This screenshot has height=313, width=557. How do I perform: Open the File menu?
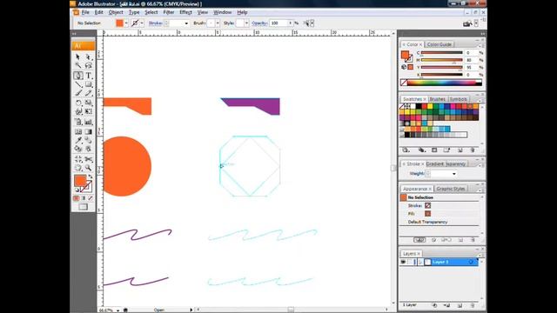tap(85, 12)
